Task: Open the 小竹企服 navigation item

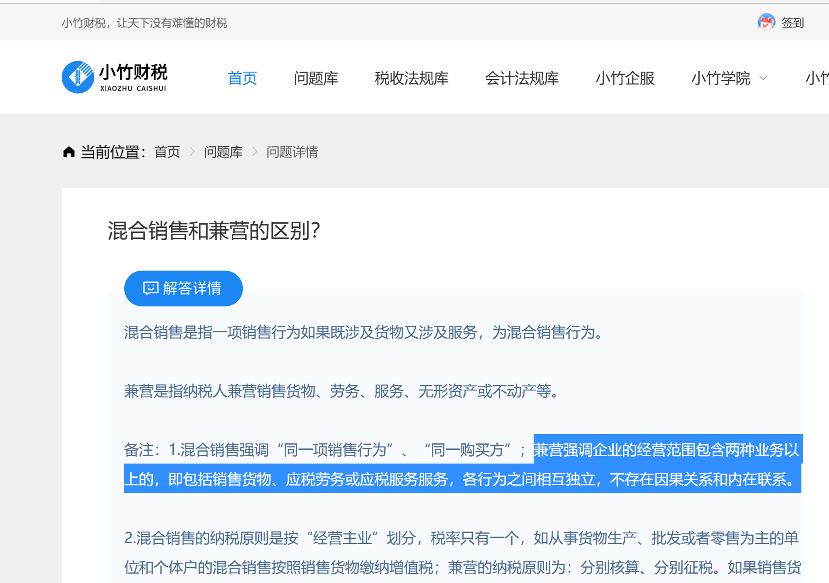Action: (x=625, y=78)
